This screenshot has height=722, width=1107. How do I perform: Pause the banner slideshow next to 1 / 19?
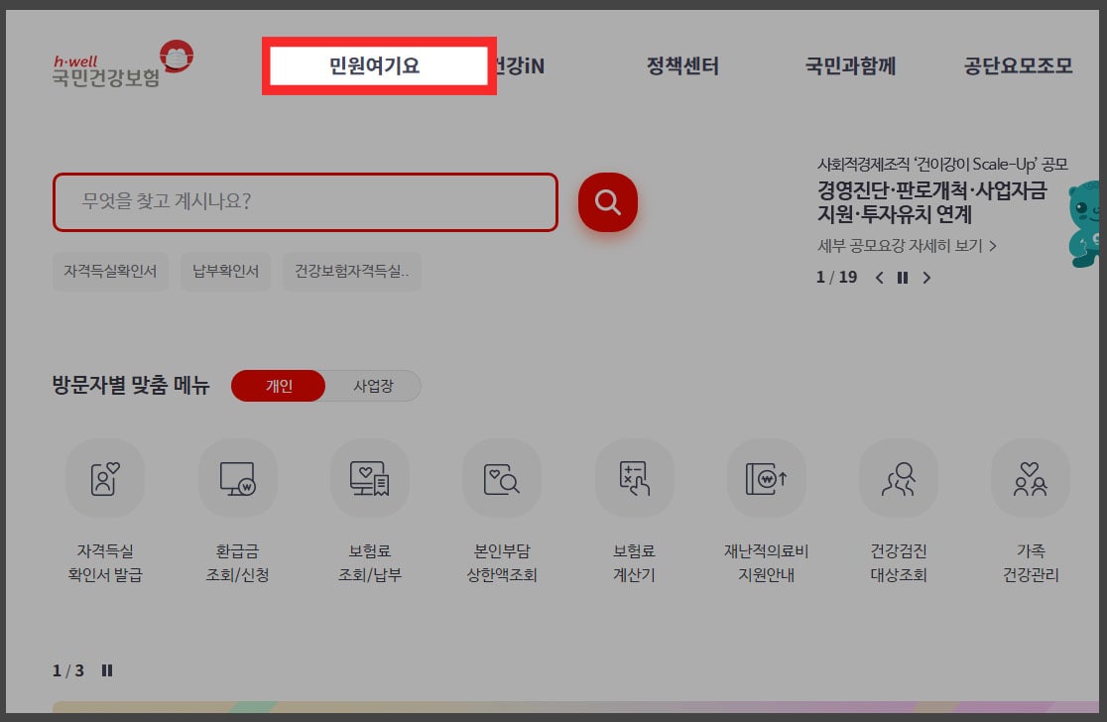903,278
